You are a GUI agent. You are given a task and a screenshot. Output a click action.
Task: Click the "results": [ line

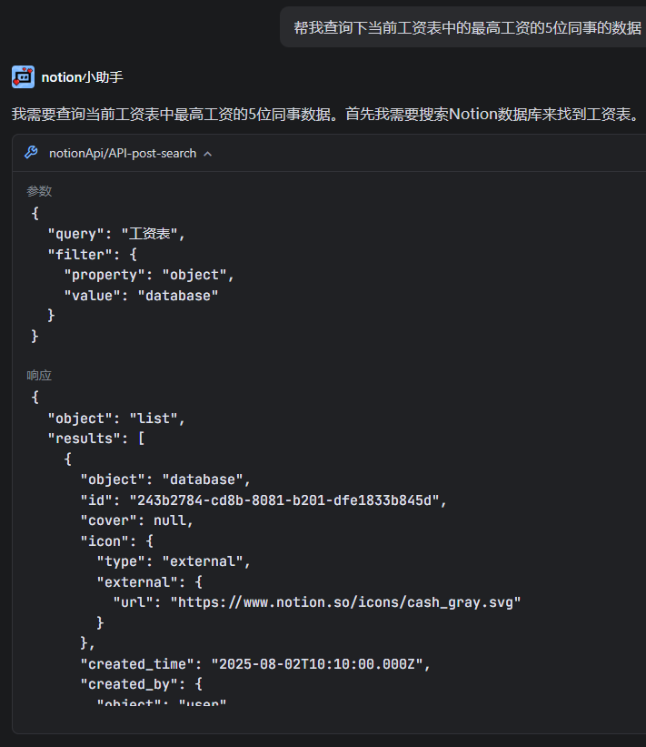[x=96, y=439]
